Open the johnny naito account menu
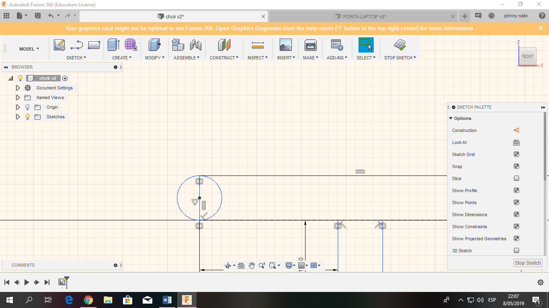Viewport: 549px width, 308px height. coord(516,16)
